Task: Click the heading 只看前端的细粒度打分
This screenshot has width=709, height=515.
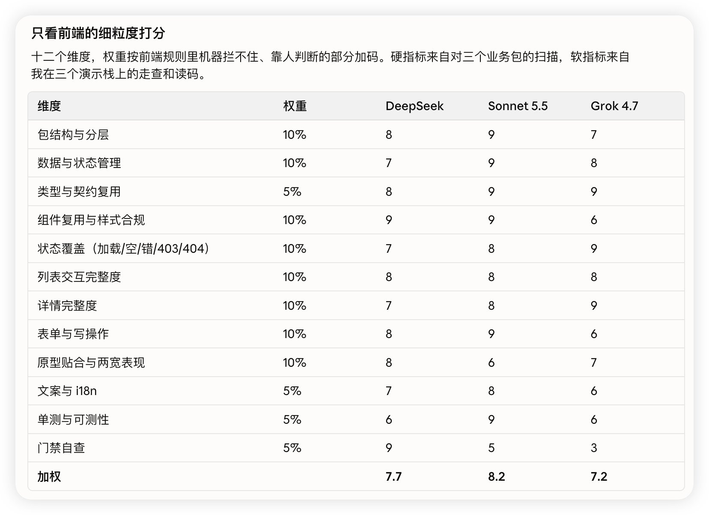Action: coord(98,33)
